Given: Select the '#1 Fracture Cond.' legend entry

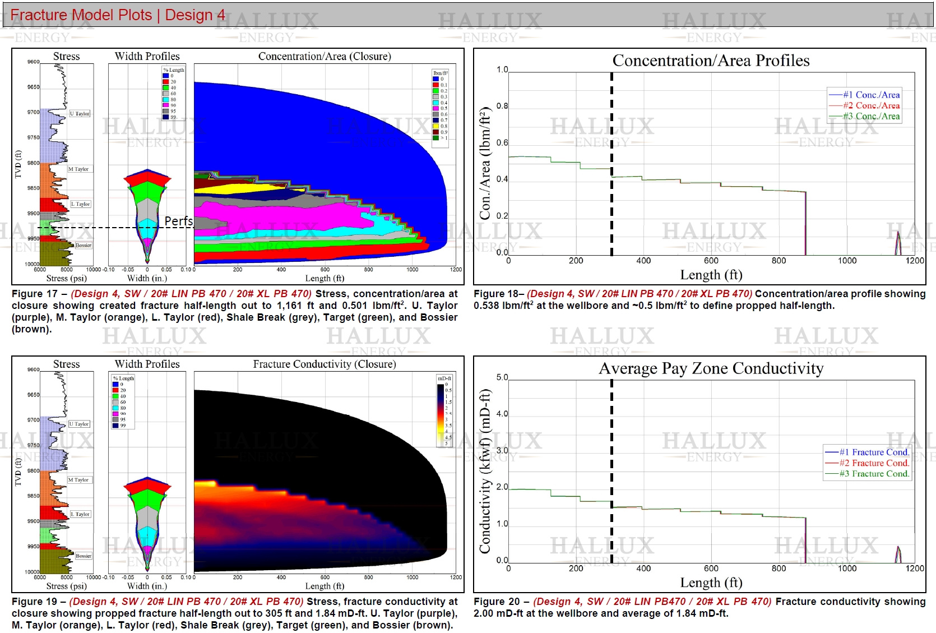Looking at the screenshot, I should point(867,452).
